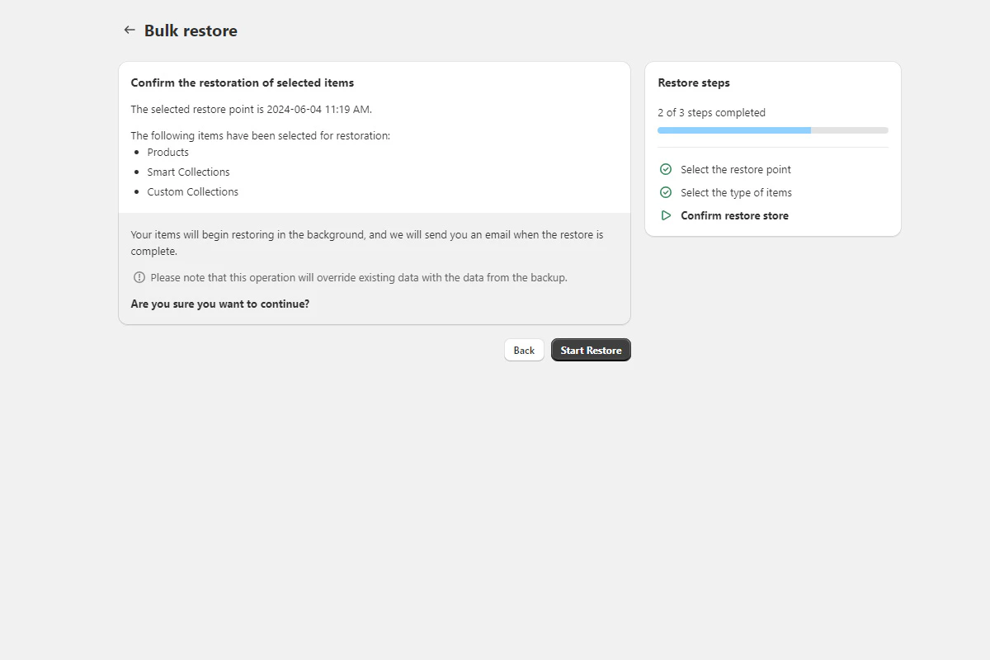990x660 pixels.
Task: Select the Confirm restore store step
Action: pos(735,214)
